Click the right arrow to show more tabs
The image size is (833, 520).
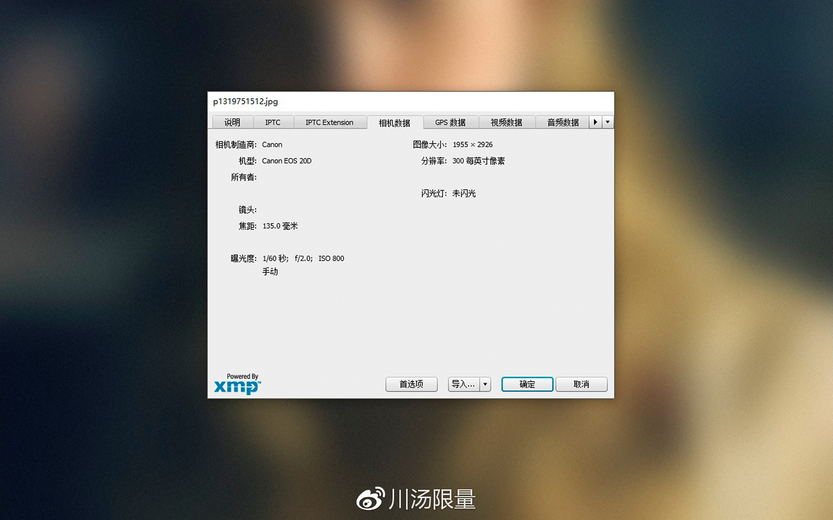pos(596,122)
